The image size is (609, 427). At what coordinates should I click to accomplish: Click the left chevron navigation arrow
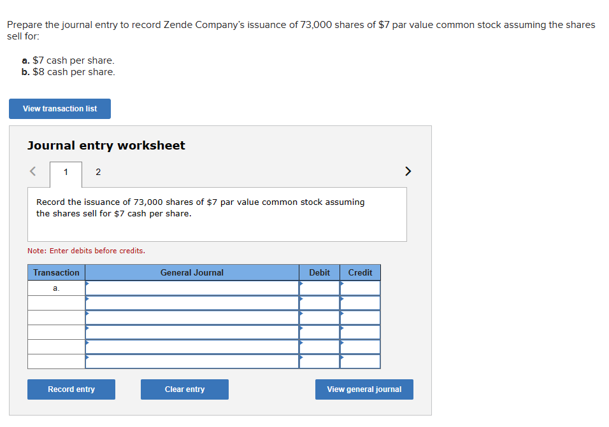(x=32, y=171)
